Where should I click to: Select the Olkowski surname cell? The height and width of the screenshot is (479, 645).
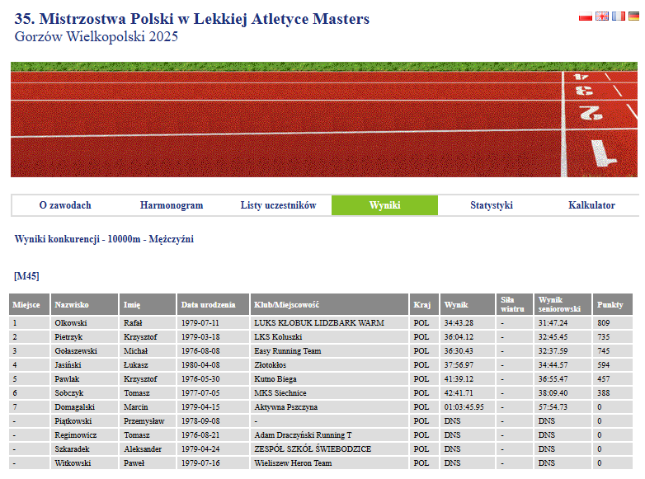(71, 323)
